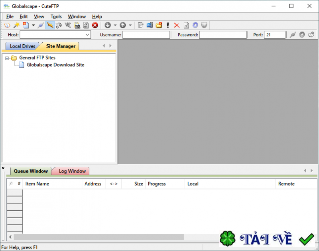Select Globalscape Download Site entry
The height and width of the screenshot is (251, 319).
(55, 65)
